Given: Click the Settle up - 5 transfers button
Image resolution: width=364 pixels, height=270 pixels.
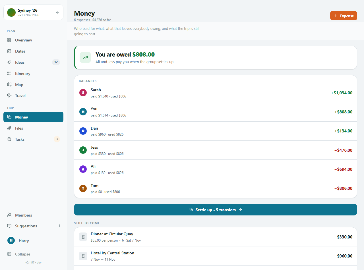Looking at the screenshot, I should point(215,209).
